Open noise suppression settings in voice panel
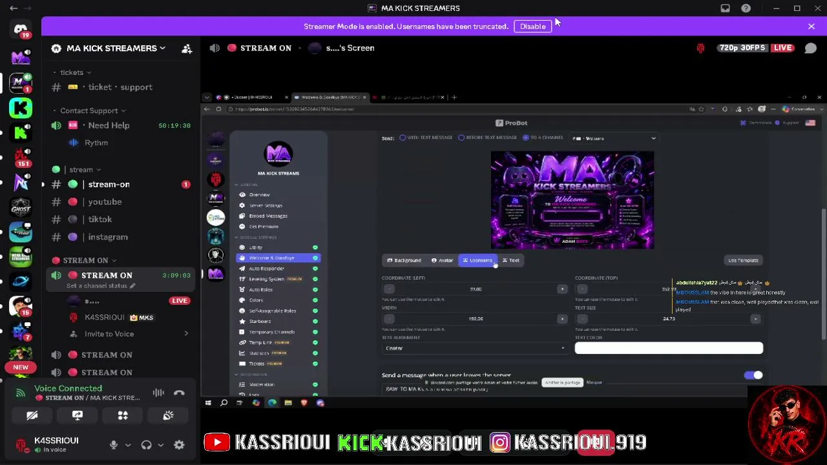This screenshot has height=465, width=827. 158,393
